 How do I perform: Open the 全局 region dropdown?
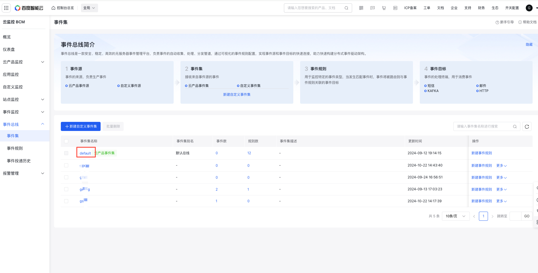click(x=89, y=8)
